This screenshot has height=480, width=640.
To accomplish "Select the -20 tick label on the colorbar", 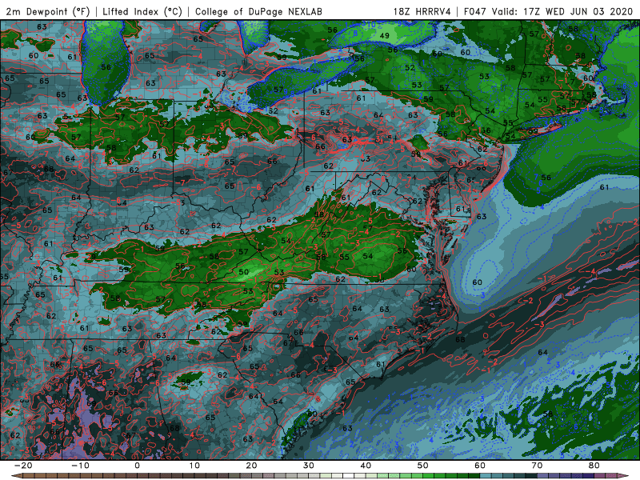I will click(x=23, y=466).
